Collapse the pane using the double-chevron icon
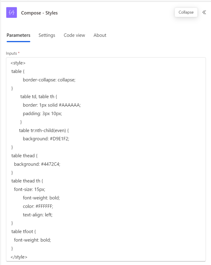The height and width of the screenshot is (265, 211). (x=204, y=12)
